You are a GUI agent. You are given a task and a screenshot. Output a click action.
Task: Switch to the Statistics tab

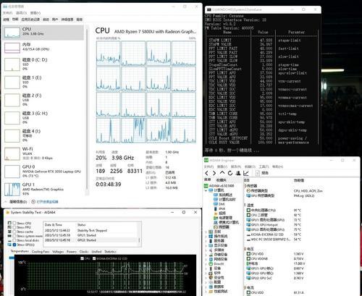coord(110,251)
